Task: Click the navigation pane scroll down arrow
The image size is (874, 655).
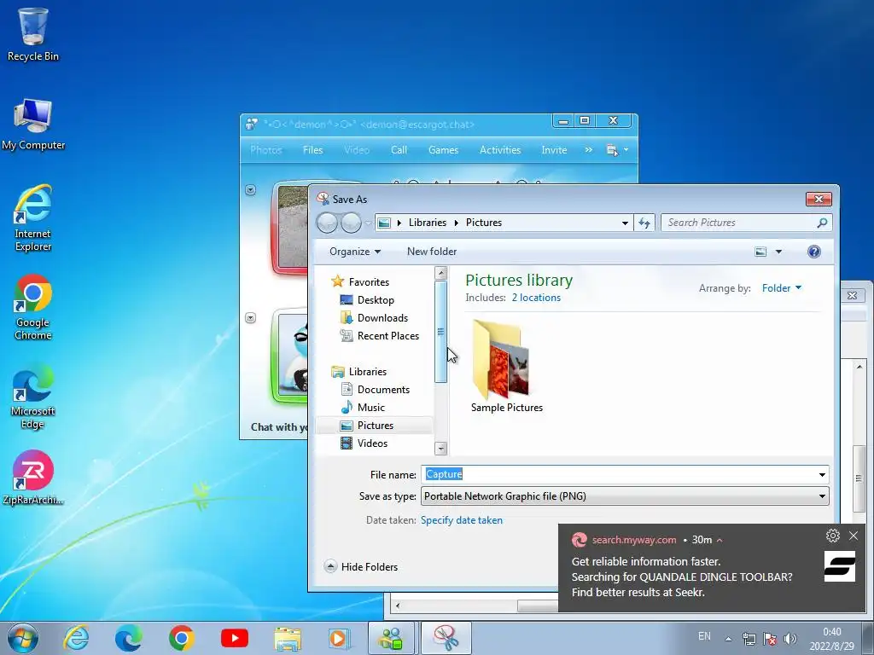Action: tap(441, 449)
